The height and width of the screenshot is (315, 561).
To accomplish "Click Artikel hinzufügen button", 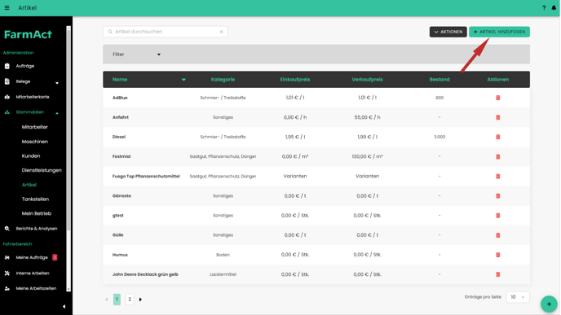I will pyautogui.click(x=499, y=32).
